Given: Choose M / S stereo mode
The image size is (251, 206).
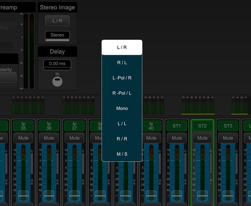Looking at the screenshot, I should tap(122, 154).
